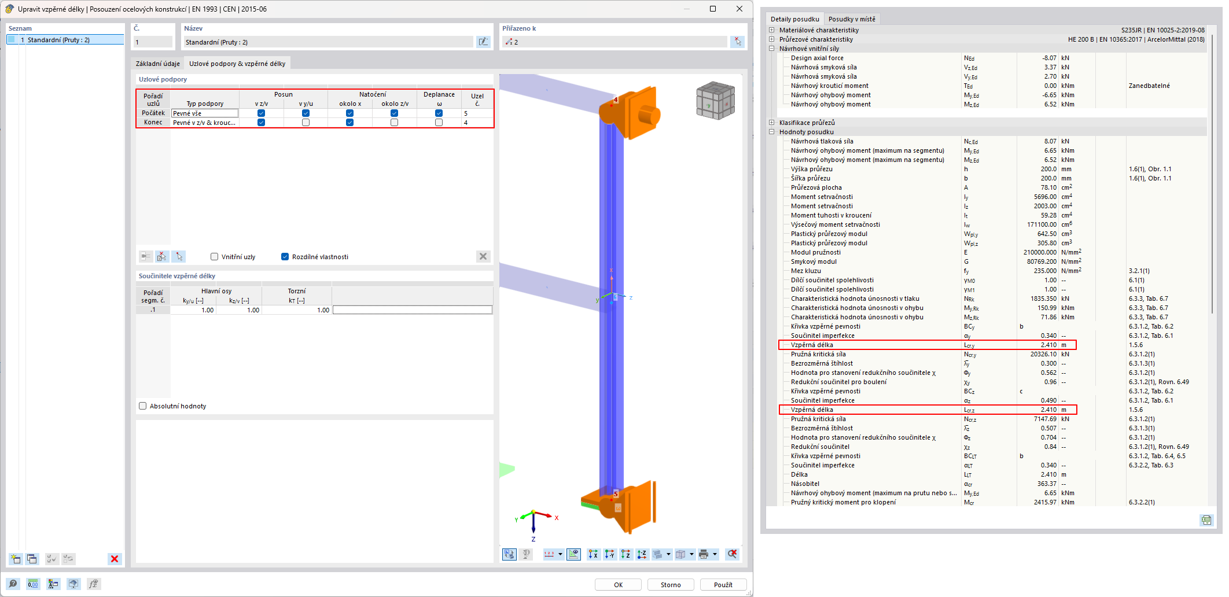Click the Přiřazeno k field
1229x597 pixels.
tap(614, 42)
